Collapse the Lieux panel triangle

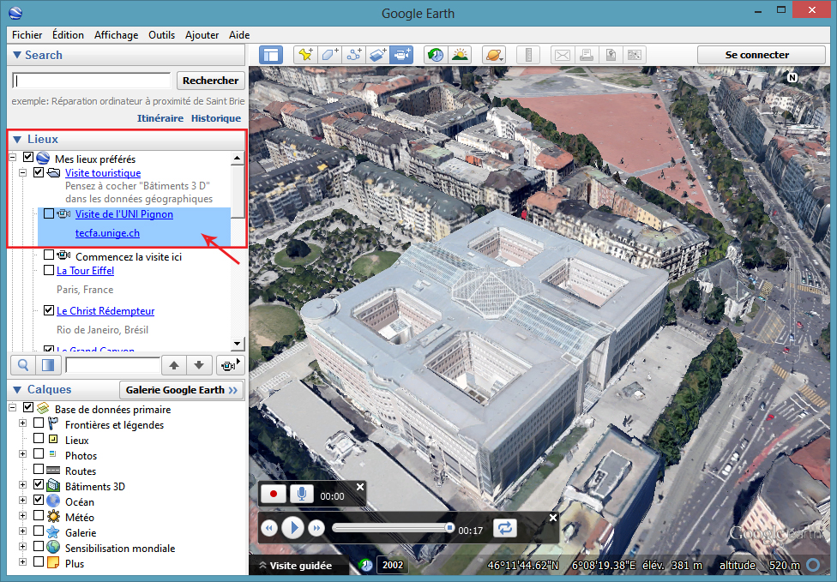(17, 139)
